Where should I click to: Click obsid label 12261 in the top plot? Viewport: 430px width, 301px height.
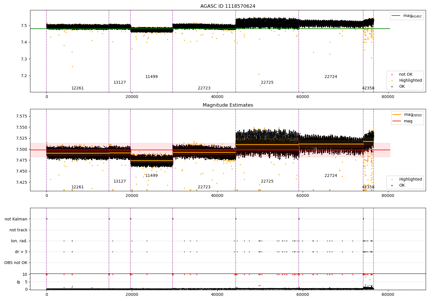pyautogui.click(x=77, y=88)
